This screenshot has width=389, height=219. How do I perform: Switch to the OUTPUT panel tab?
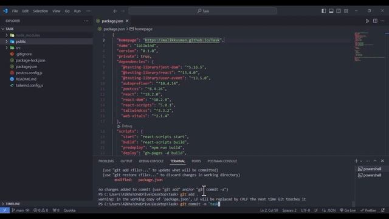[126, 161]
